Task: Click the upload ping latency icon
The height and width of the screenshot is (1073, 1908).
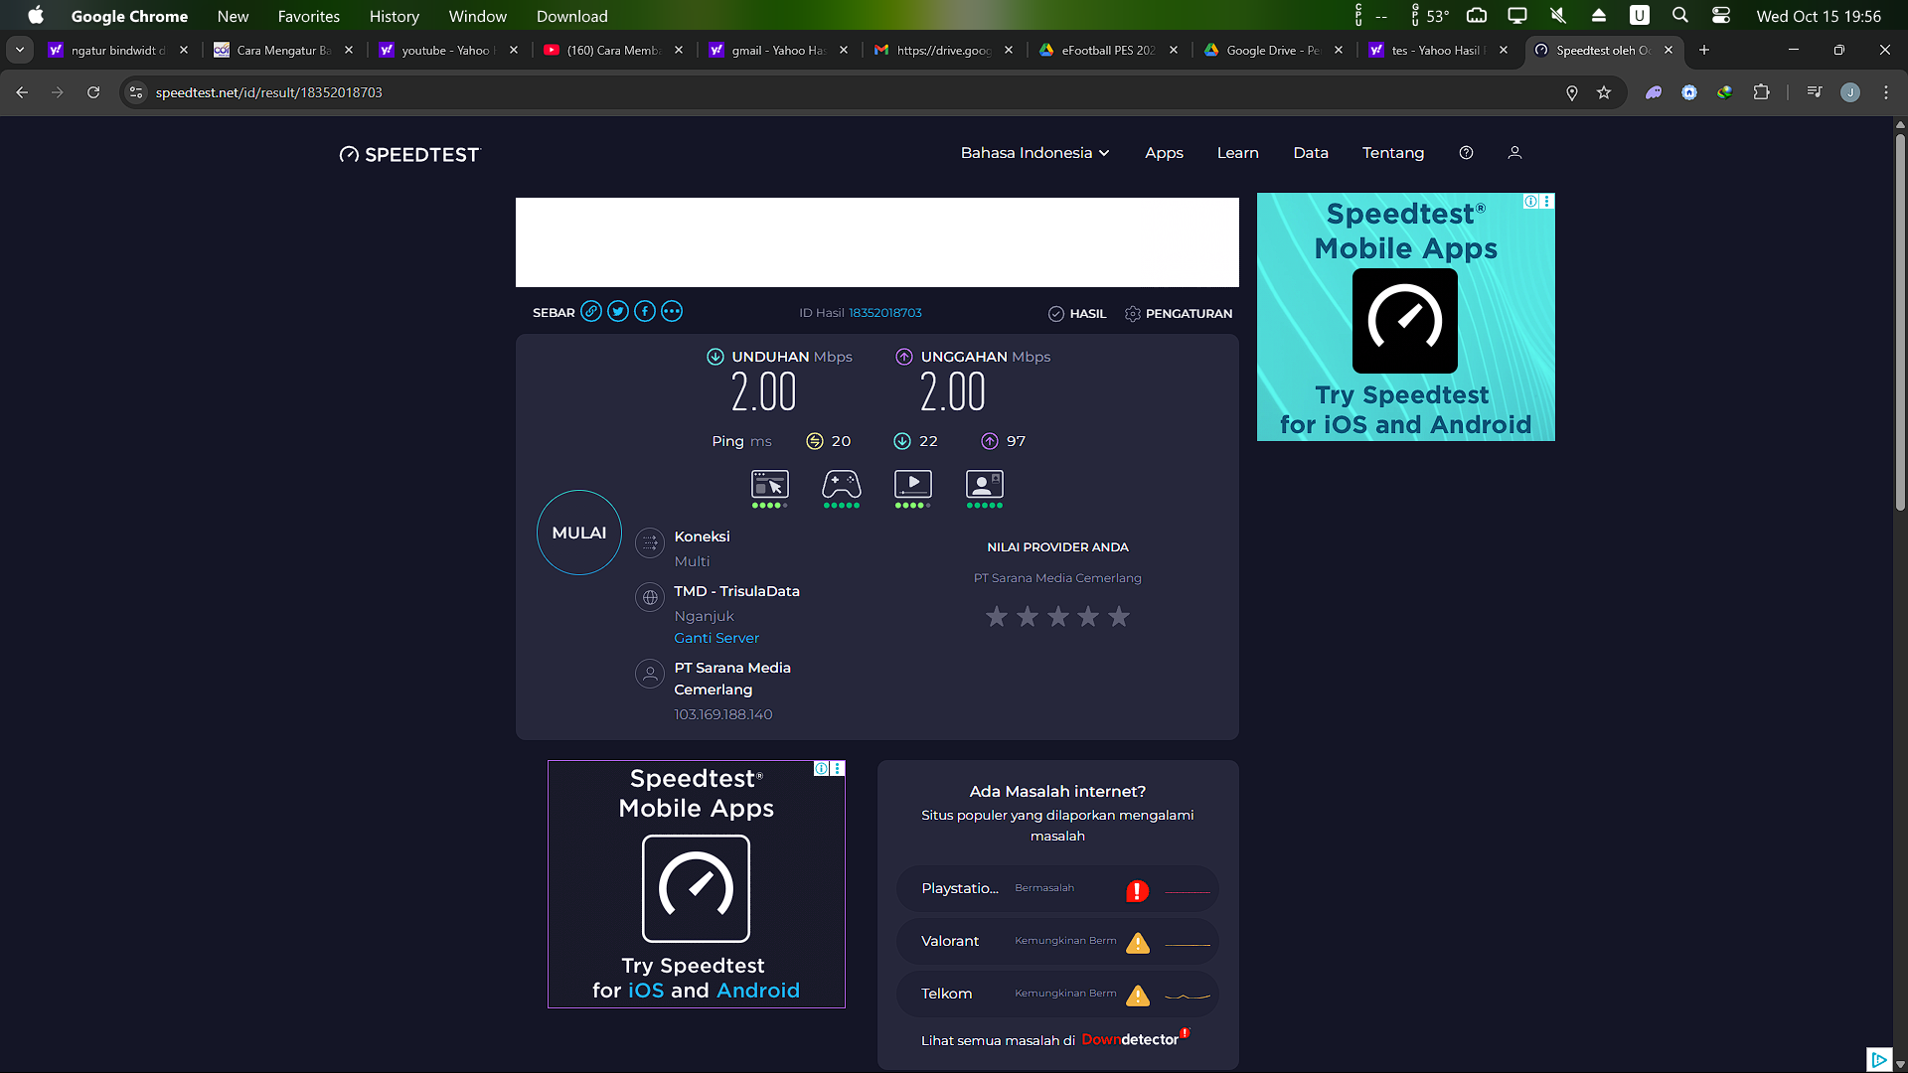Action: (990, 441)
